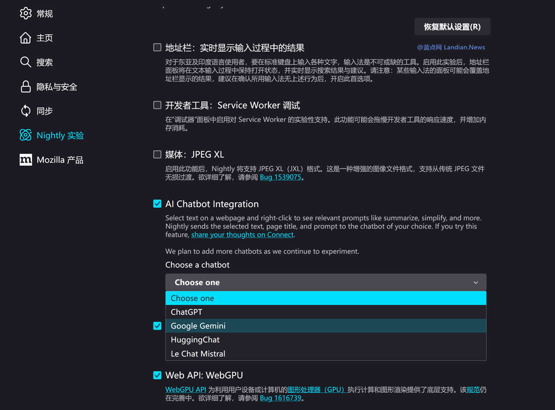Click the sync arrows icon for 同步
Viewport: 555px width, 410px height.
click(26, 111)
